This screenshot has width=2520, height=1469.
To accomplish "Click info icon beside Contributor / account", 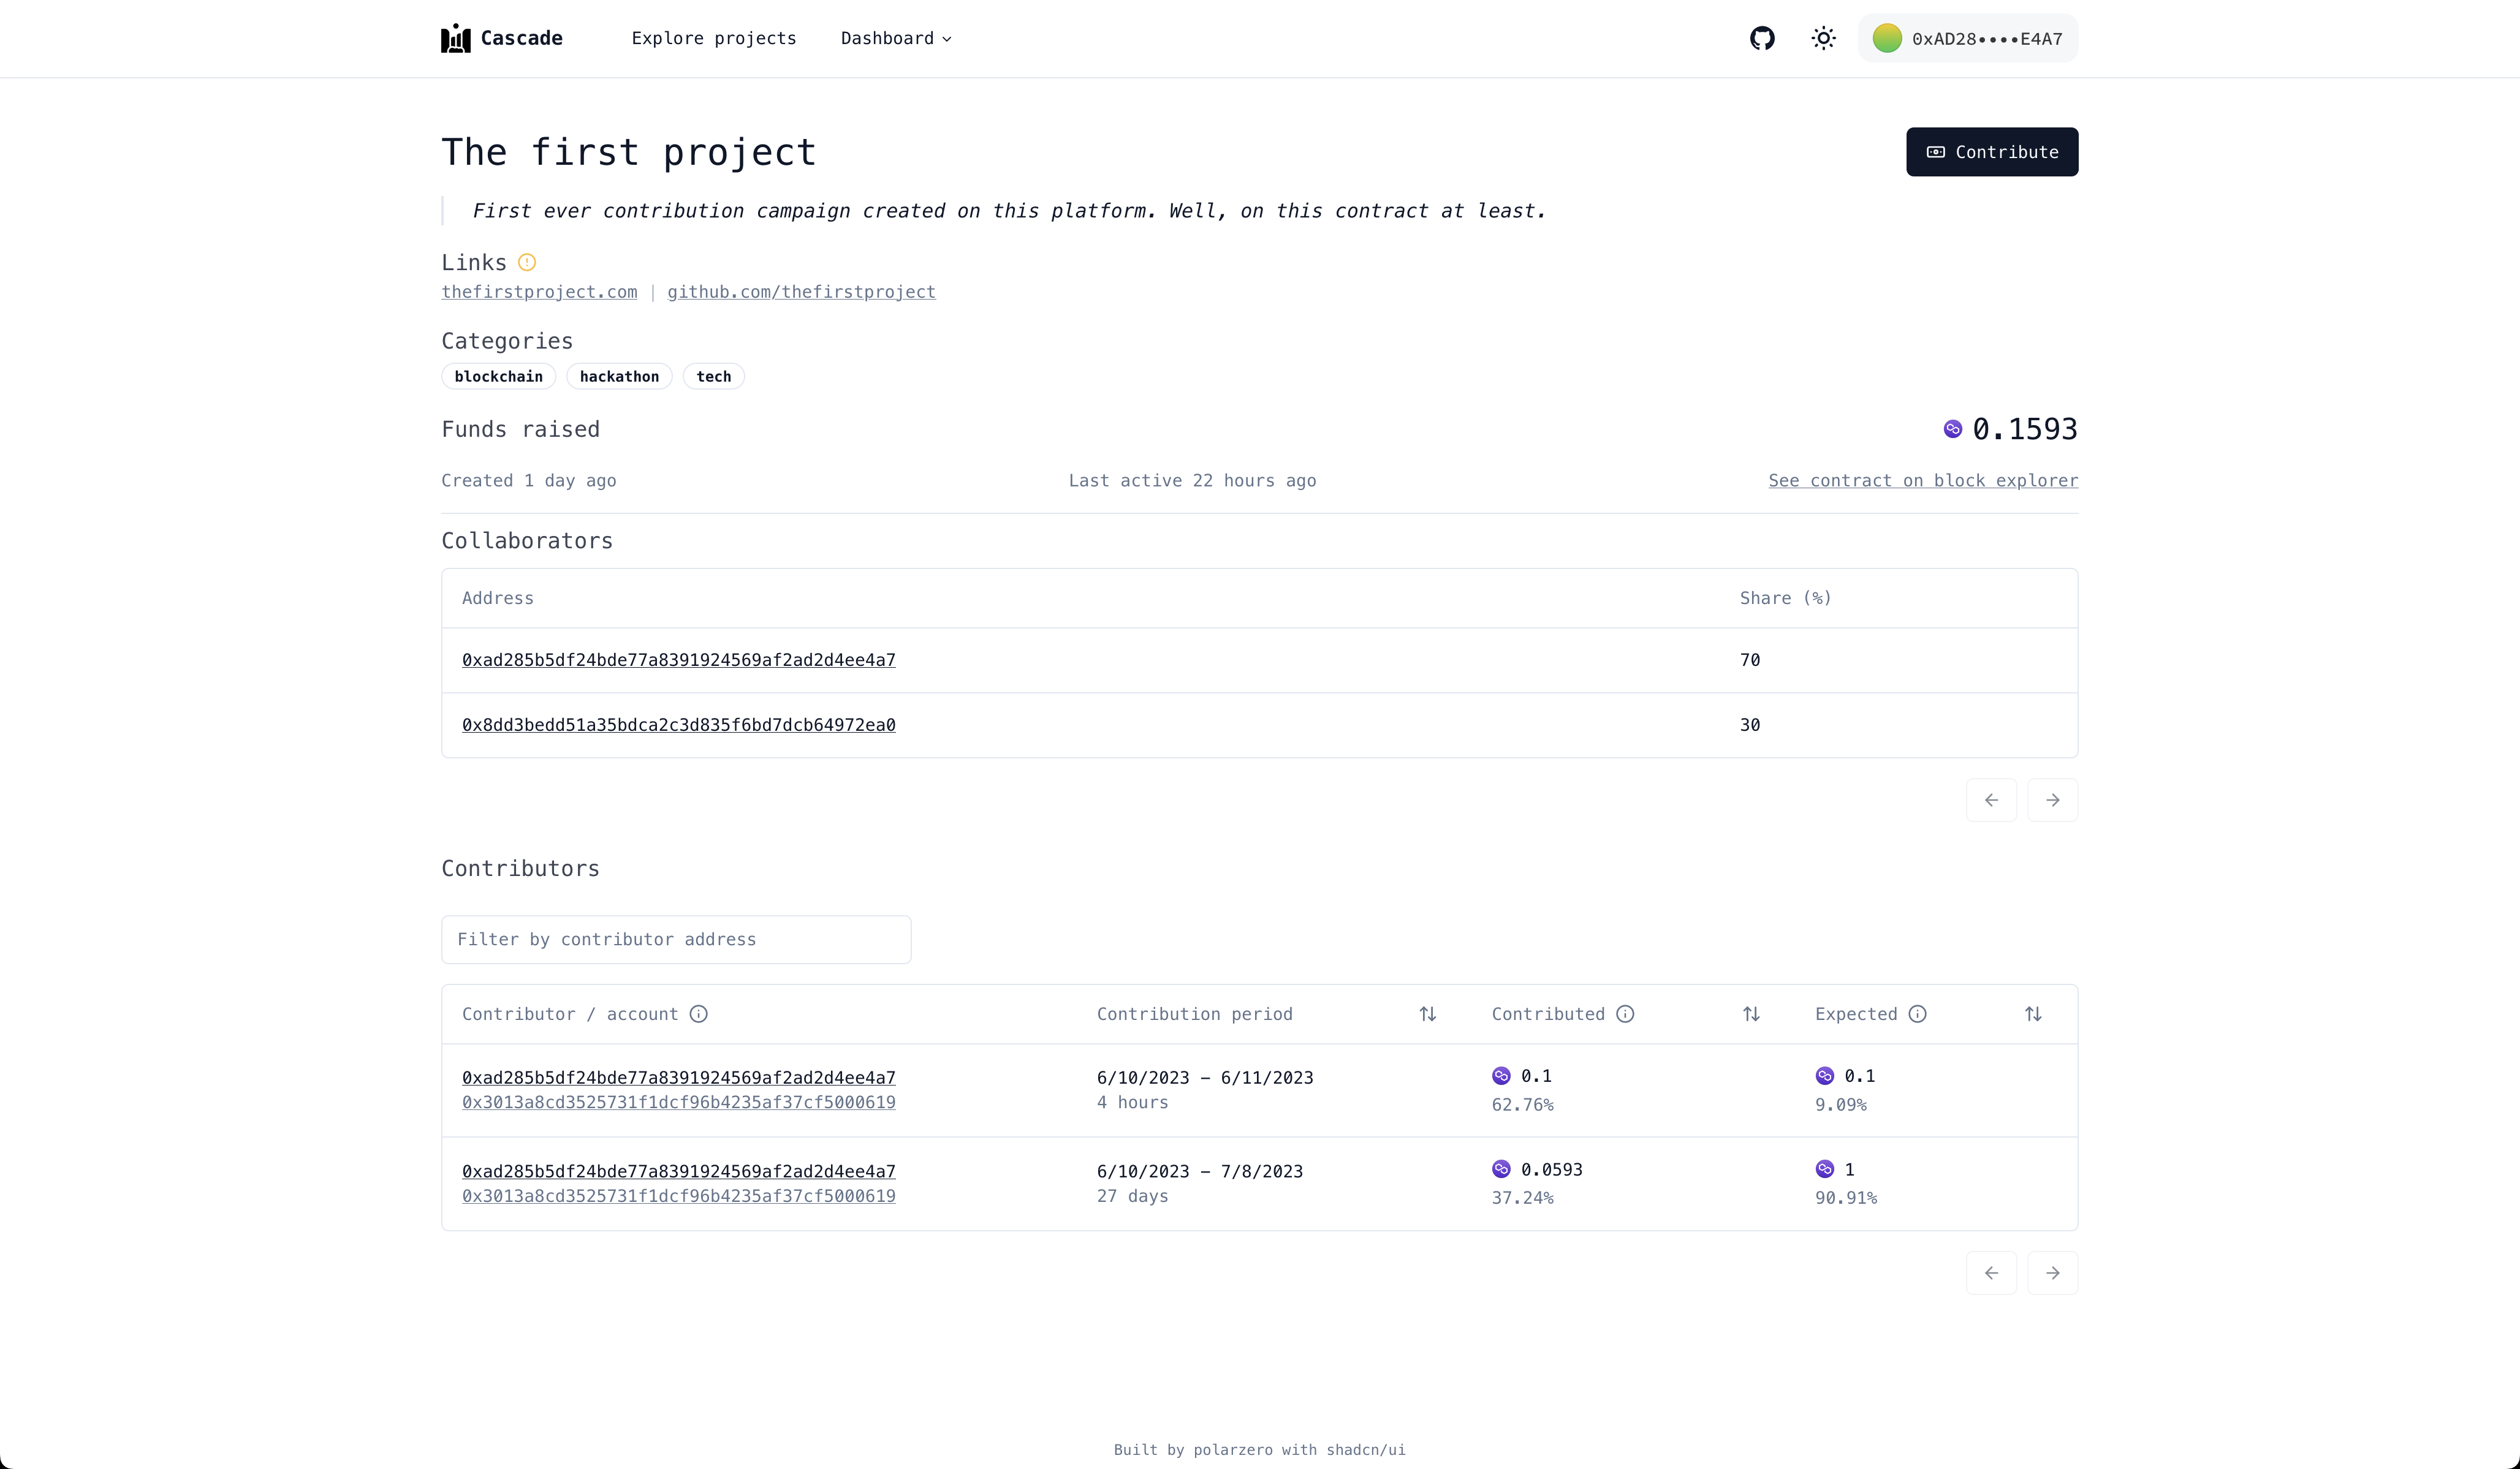I will tap(699, 1014).
